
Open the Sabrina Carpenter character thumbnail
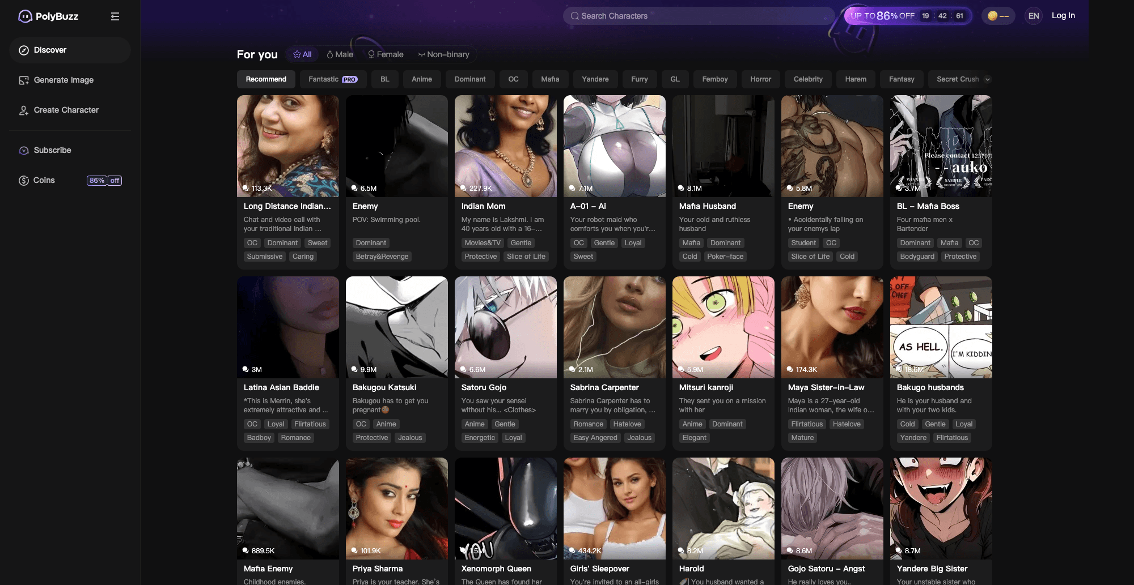[615, 327]
